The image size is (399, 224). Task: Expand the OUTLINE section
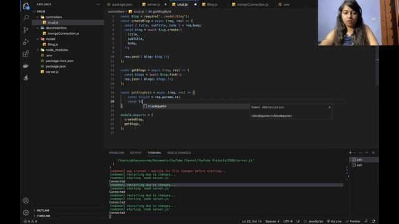43,210
